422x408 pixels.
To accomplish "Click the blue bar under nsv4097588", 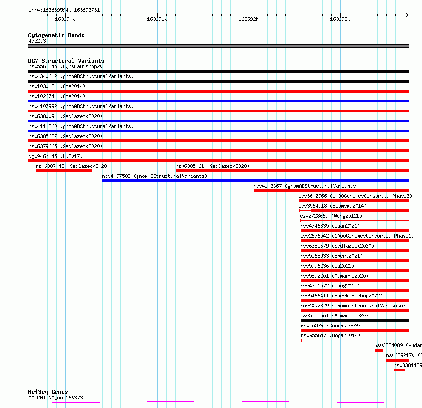I will 256,181.
